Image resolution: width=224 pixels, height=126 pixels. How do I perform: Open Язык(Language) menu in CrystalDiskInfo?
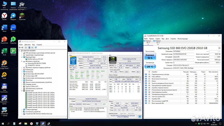pos(183,39)
